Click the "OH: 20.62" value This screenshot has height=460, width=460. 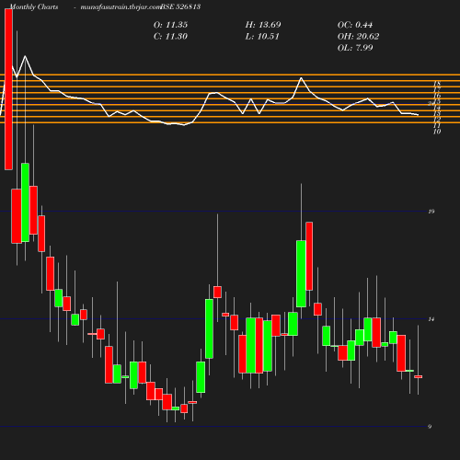359,37
